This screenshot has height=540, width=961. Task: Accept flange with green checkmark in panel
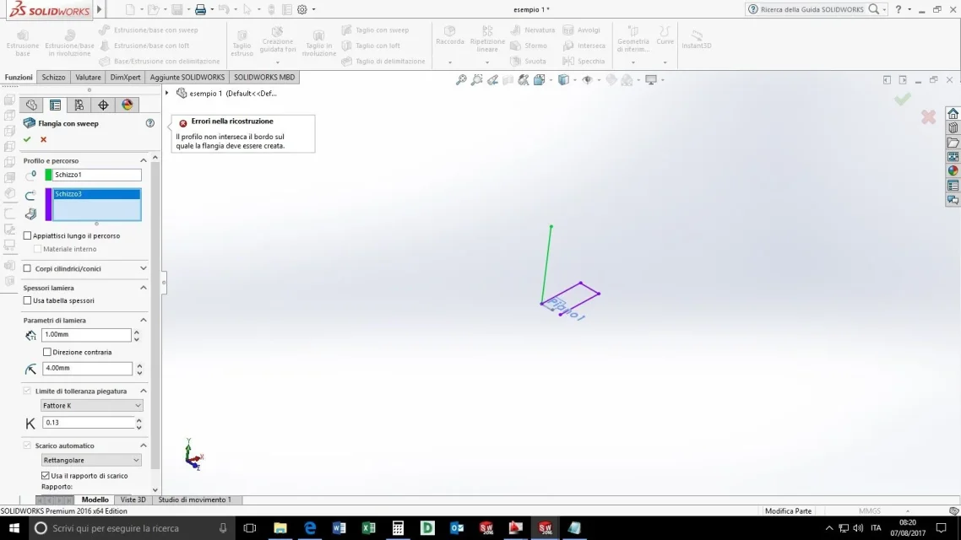pos(27,139)
